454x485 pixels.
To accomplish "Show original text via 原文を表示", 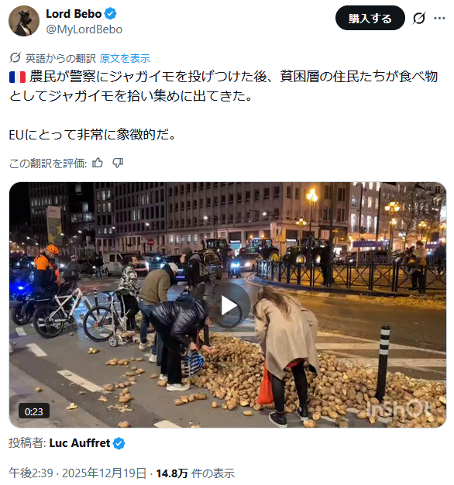I will [x=125, y=58].
